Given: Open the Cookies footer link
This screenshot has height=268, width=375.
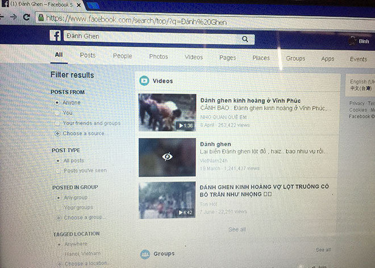Looking at the screenshot, I should [x=358, y=110].
